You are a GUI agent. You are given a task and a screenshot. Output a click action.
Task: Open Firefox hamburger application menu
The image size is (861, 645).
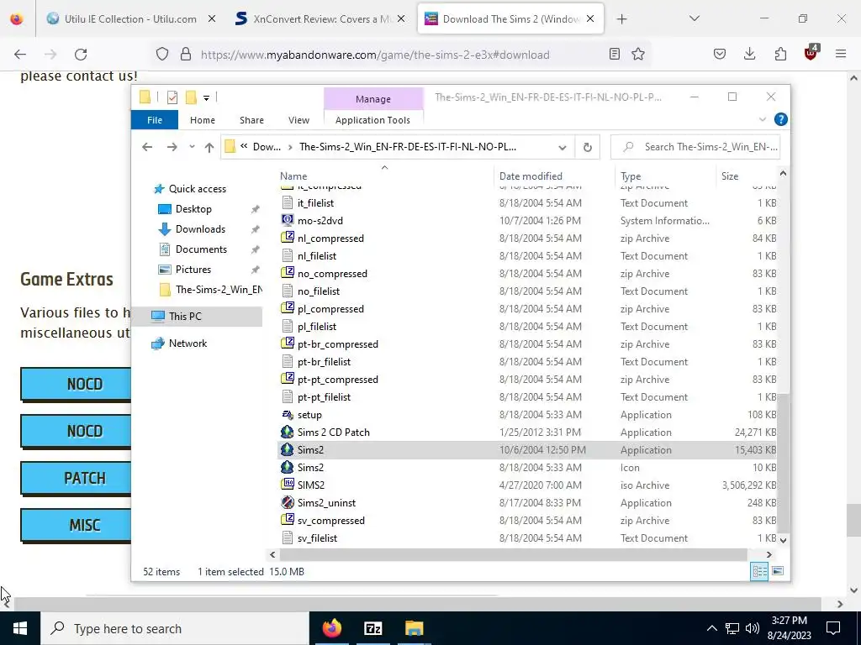click(x=841, y=54)
